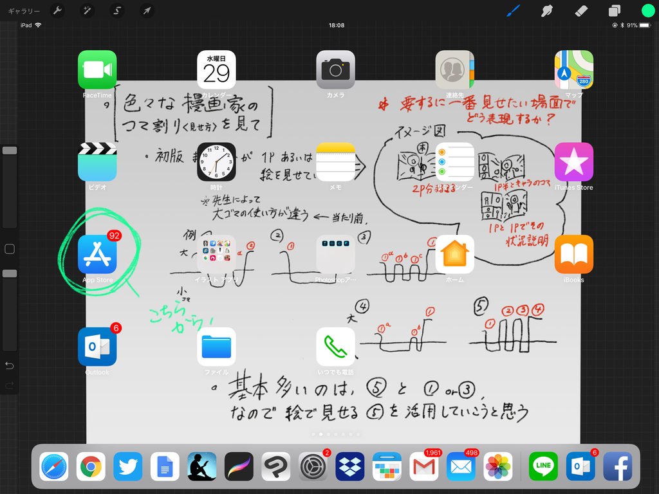Select the Brush paint tool
Screen dimensions: 659x494
[513, 10]
